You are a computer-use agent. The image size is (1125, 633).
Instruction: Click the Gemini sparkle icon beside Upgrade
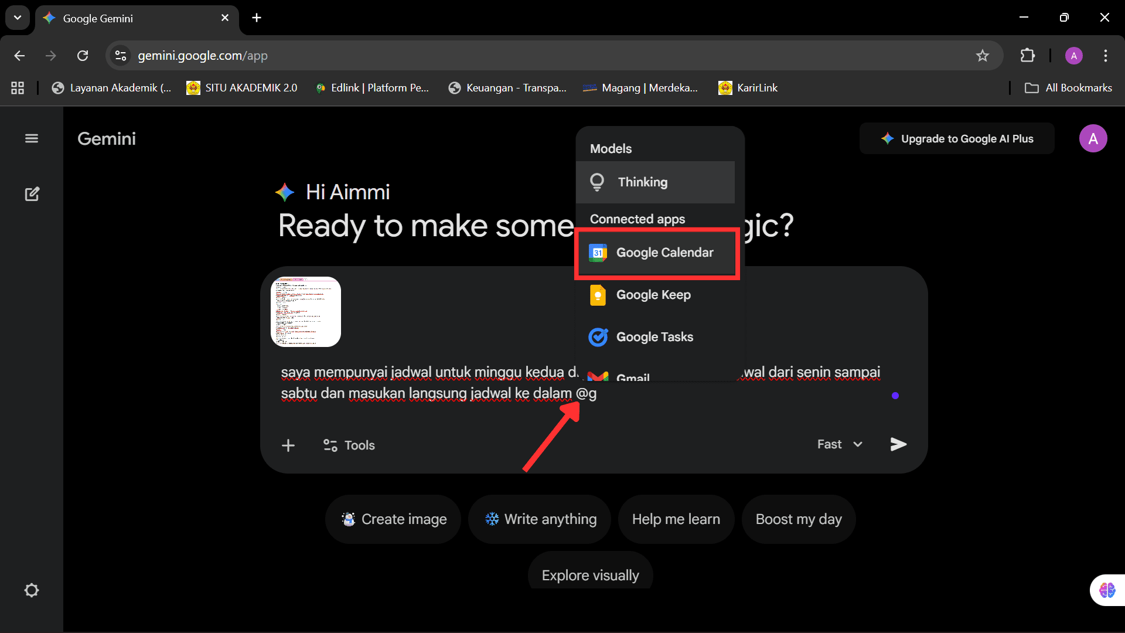pyautogui.click(x=888, y=138)
